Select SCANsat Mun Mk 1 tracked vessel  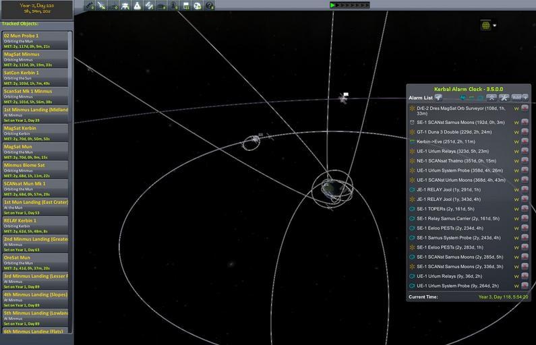36,188
